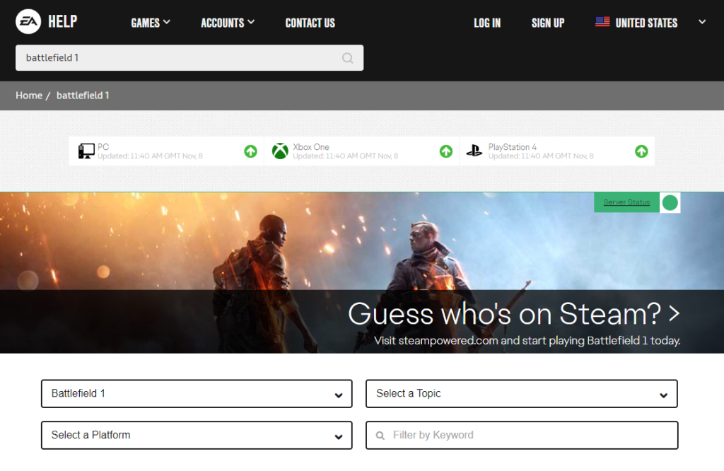The image size is (724, 471).
Task: Click the PC platform computer icon
Action: click(86, 151)
